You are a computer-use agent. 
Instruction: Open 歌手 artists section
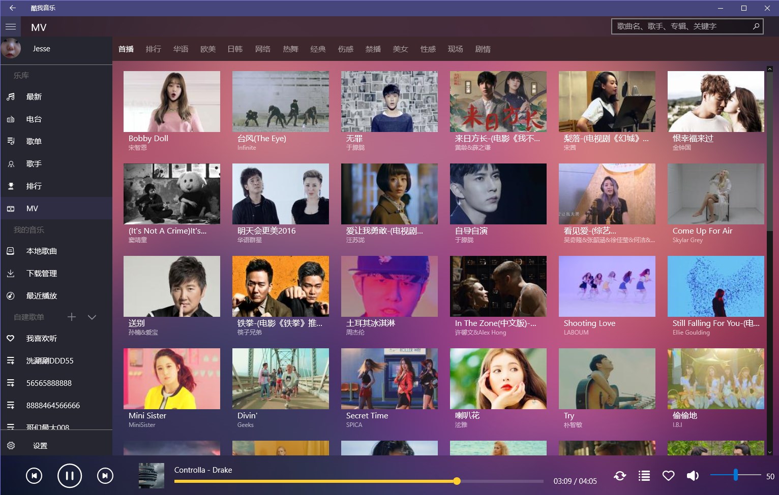pos(56,164)
